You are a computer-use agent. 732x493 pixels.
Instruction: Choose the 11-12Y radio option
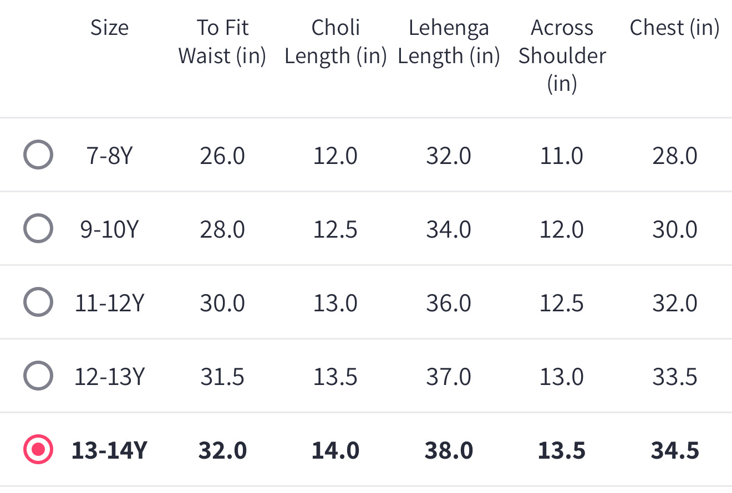click(38, 302)
